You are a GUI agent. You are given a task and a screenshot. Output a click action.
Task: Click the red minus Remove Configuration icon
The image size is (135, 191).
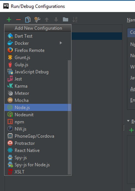click(x=18, y=20)
